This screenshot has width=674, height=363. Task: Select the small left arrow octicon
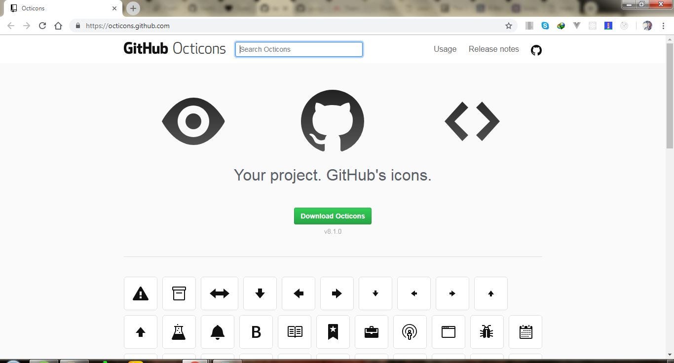point(414,293)
